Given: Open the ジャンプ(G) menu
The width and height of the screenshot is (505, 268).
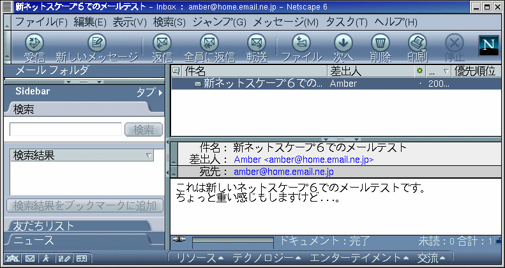Looking at the screenshot, I should [x=220, y=22].
